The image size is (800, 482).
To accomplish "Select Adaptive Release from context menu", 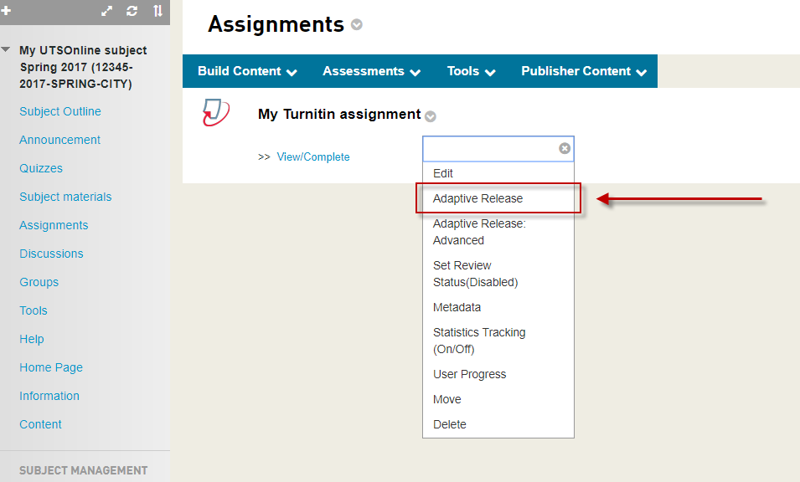I will pos(477,198).
